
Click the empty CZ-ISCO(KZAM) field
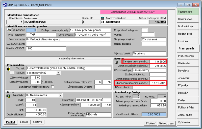click(x=68, y=44)
